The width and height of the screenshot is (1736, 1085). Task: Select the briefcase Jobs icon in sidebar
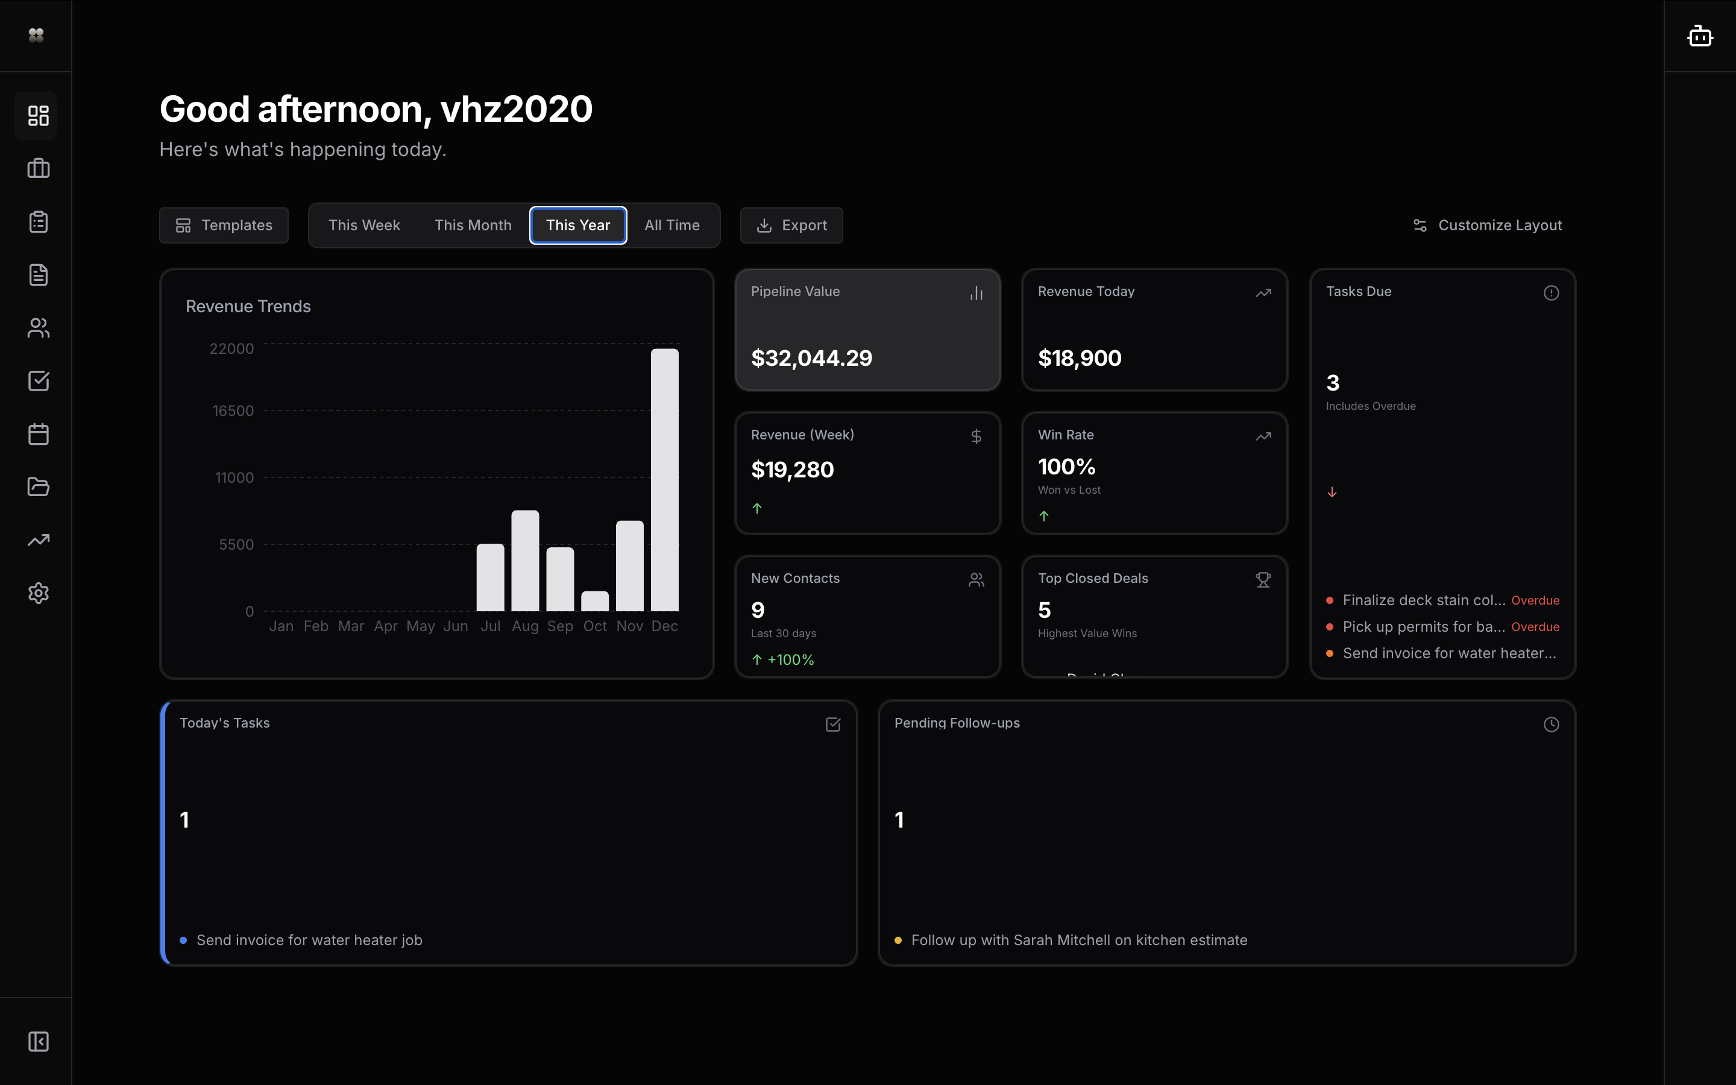tap(37, 168)
